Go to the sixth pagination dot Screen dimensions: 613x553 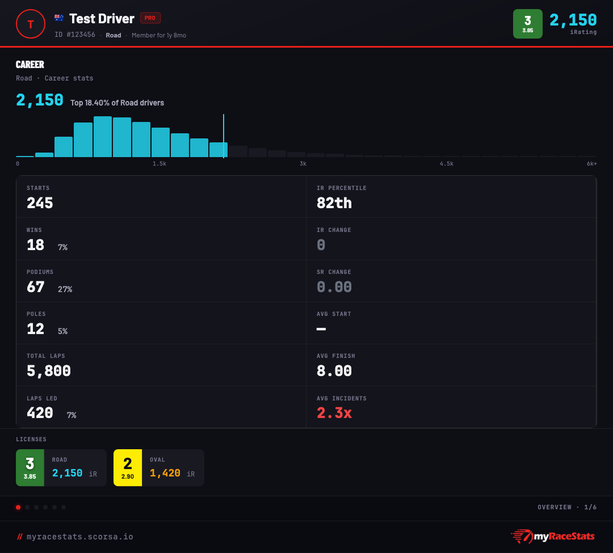pos(64,507)
